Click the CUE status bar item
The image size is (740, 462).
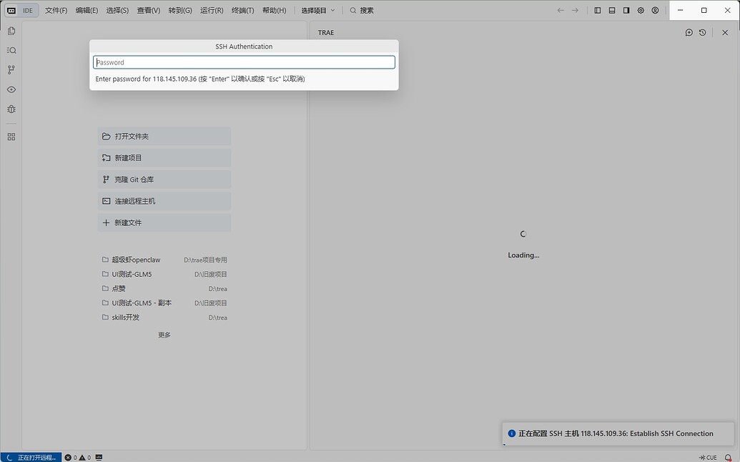tap(708, 457)
